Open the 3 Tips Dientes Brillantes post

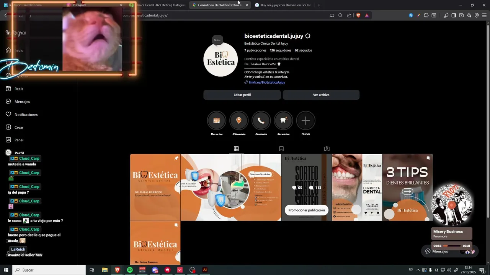coord(407,187)
